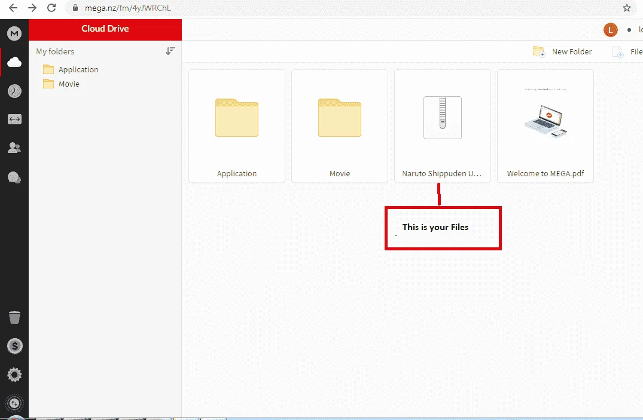
Task: Click the My folders heading
Action: pyautogui.click(x=55, y=51)
